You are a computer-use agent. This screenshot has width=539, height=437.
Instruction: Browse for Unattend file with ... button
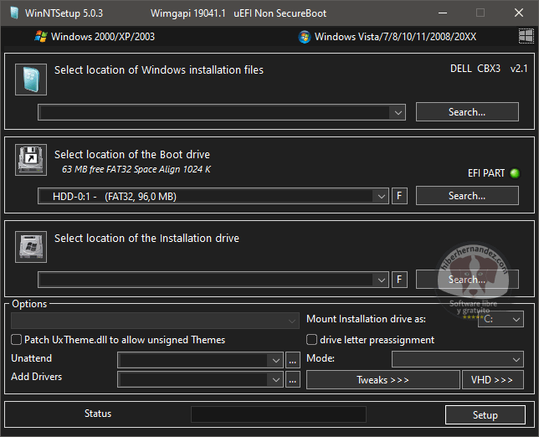(293, 360)
